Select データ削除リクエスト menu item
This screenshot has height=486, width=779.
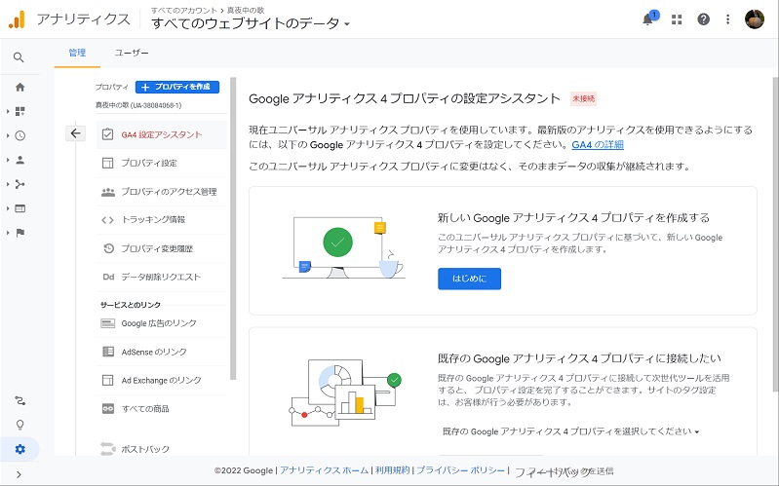(162, 277)
